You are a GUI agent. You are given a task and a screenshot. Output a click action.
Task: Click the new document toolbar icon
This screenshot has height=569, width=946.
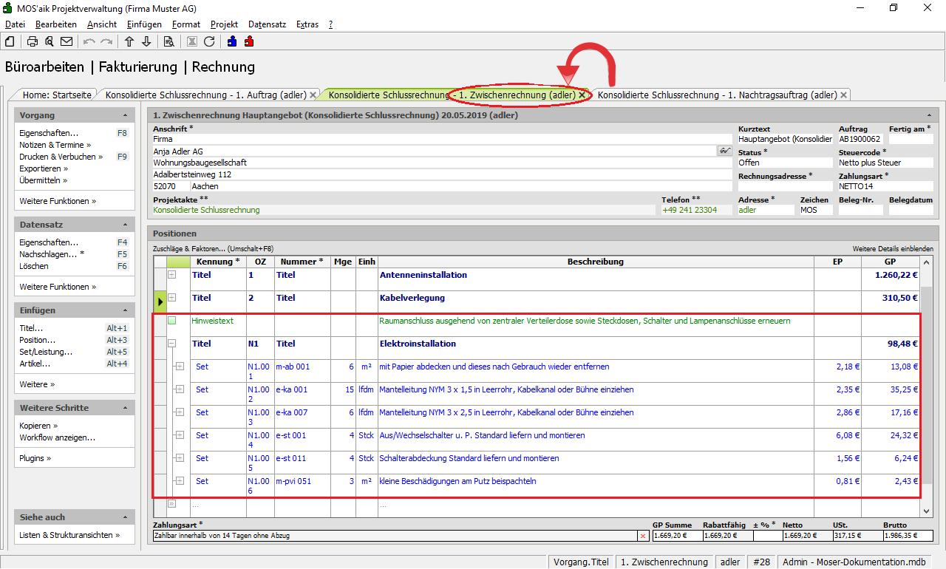coord(10,41)
